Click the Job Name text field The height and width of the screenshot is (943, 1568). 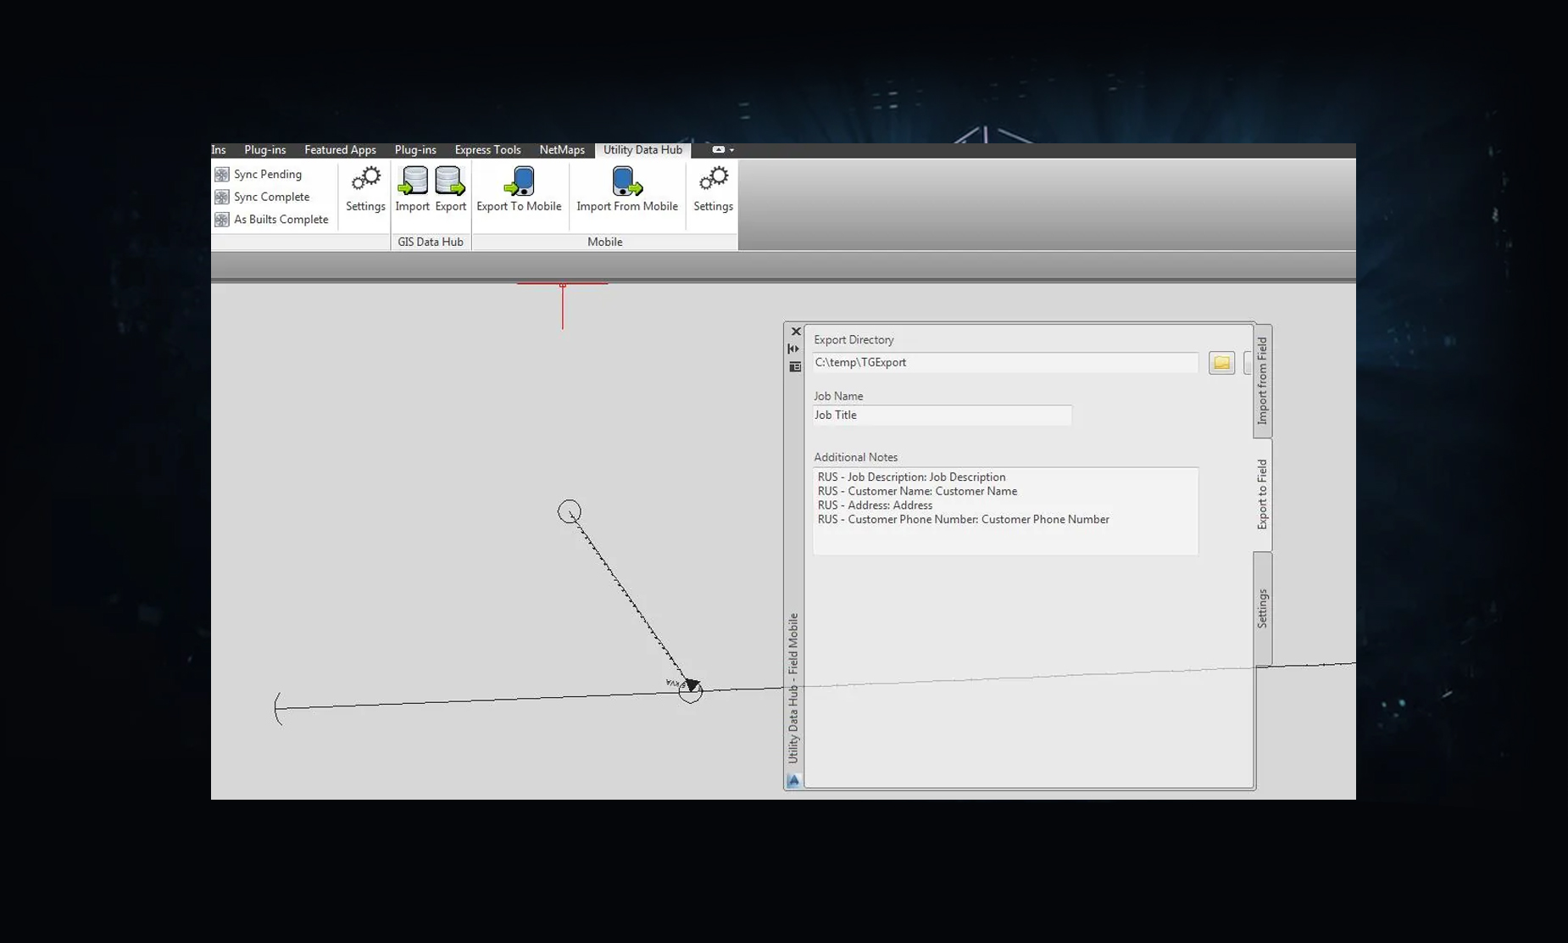pos(942,416)
